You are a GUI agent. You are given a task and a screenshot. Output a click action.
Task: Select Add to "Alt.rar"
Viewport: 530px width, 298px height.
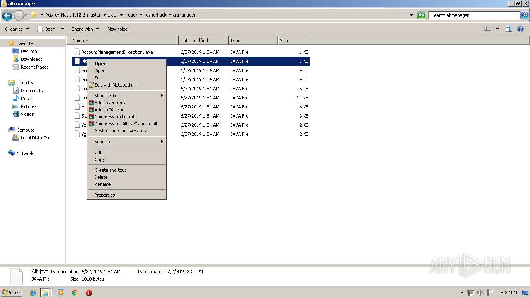(x=110, y=110)
